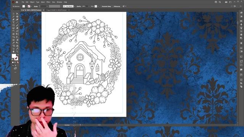The height and width of the screenshot is (137, 244).
Task: Expand Stroke color dropdown in control bar
Action: pyautogui.click(x=31, y=6)
